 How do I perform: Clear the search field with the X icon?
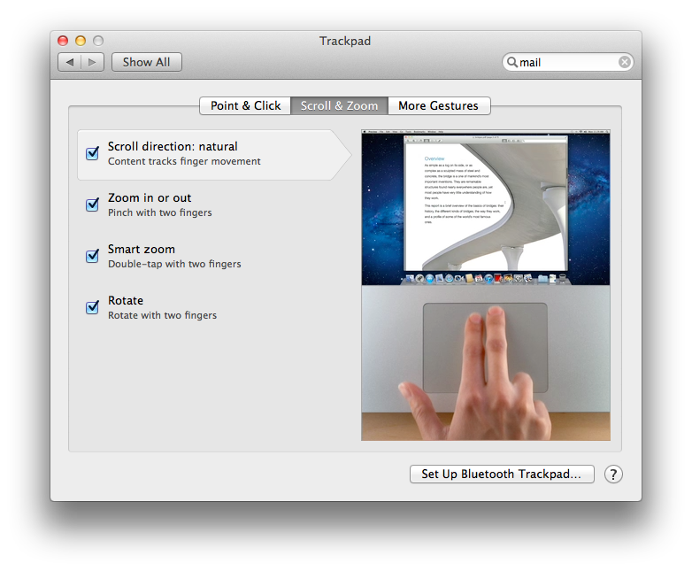point(624,62)
